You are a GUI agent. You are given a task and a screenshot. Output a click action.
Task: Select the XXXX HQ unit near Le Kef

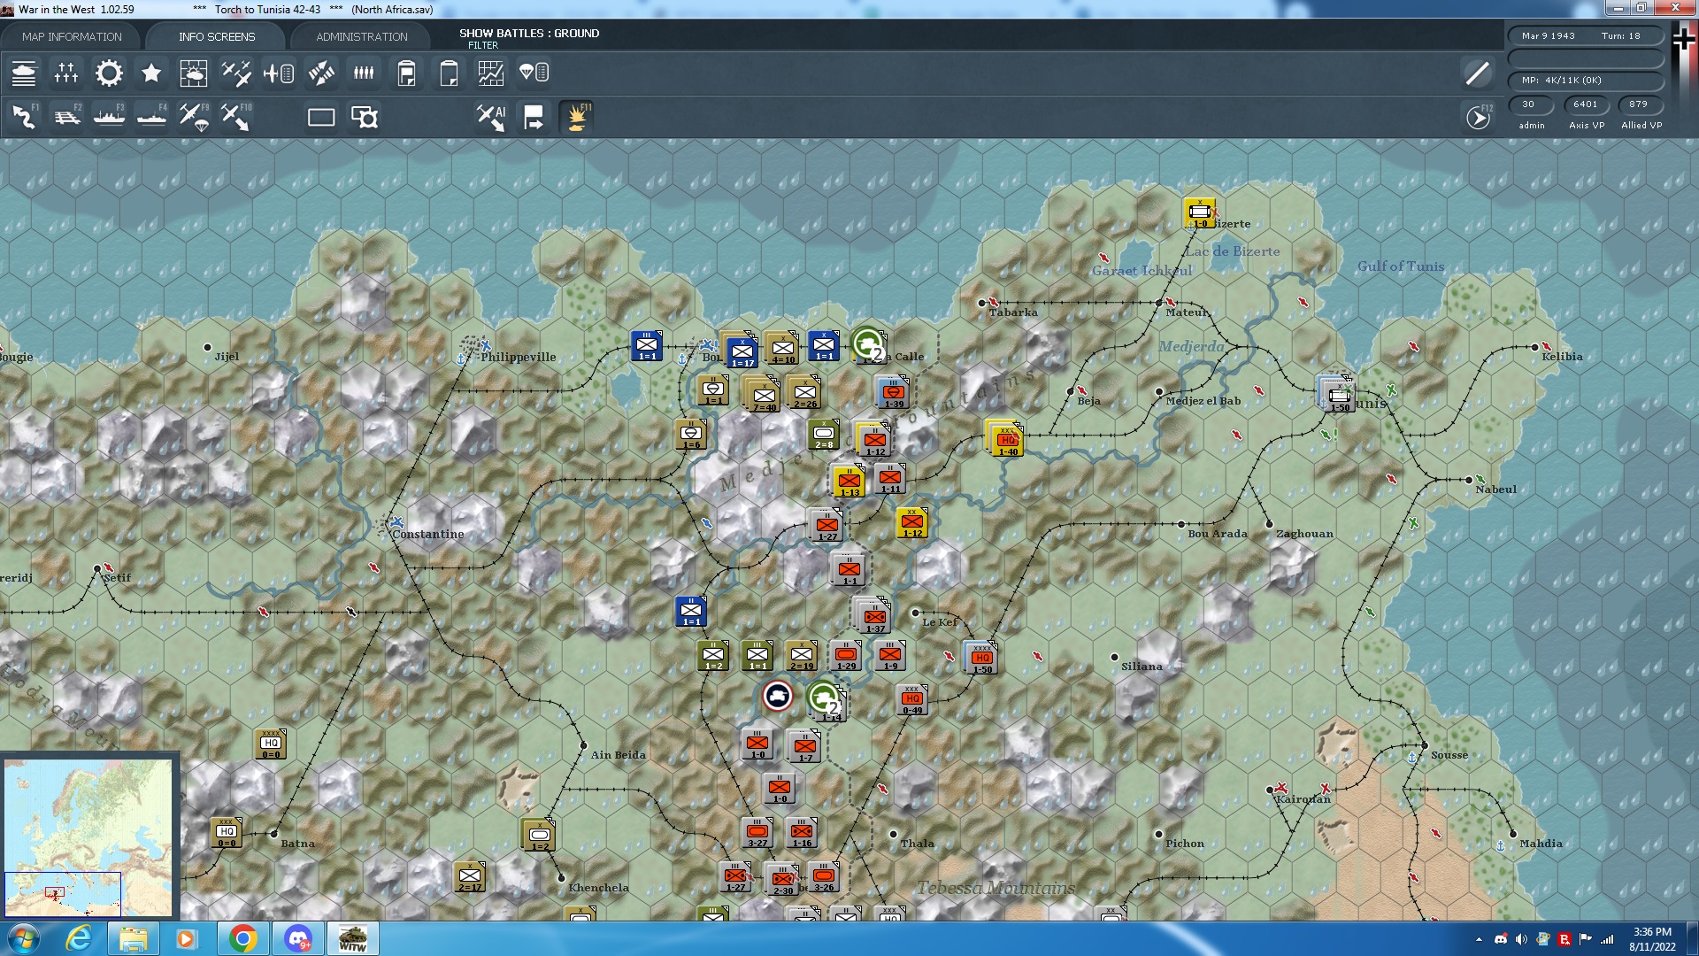pos(980,658)
